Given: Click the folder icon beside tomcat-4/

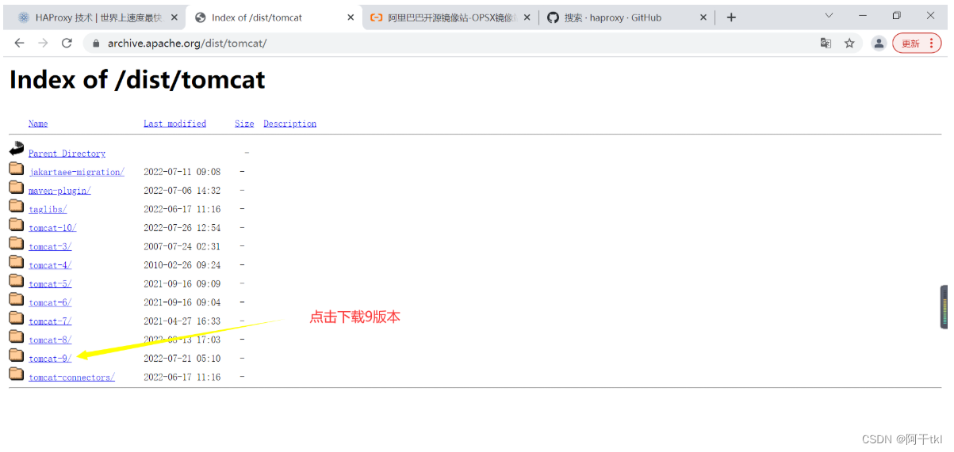Looking at the screenshot, I should coord(16,262).
